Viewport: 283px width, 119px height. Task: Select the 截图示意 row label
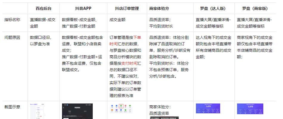(12, 107)
